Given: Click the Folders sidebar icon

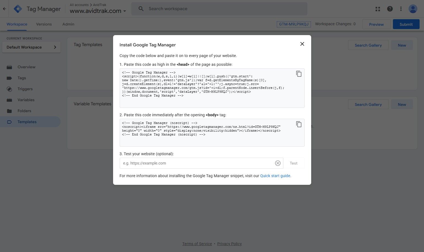Looking at the screenshot, I should coord(9,111).
